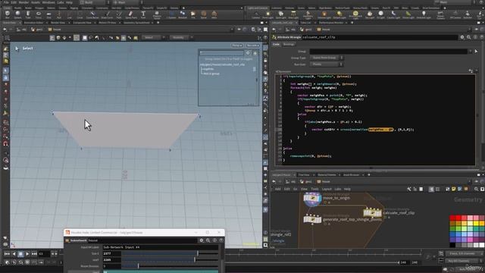Select the File shelf tool
This screenshot has width=485, height=273.
tap(193, 14)
